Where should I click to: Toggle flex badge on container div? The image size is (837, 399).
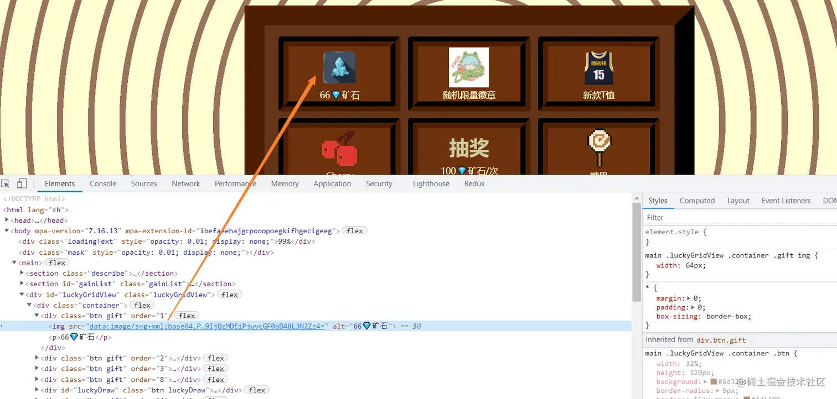142,305
